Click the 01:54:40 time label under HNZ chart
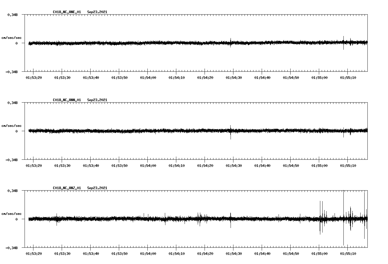The width and height of the screenshot is (388, 264). 262,254
